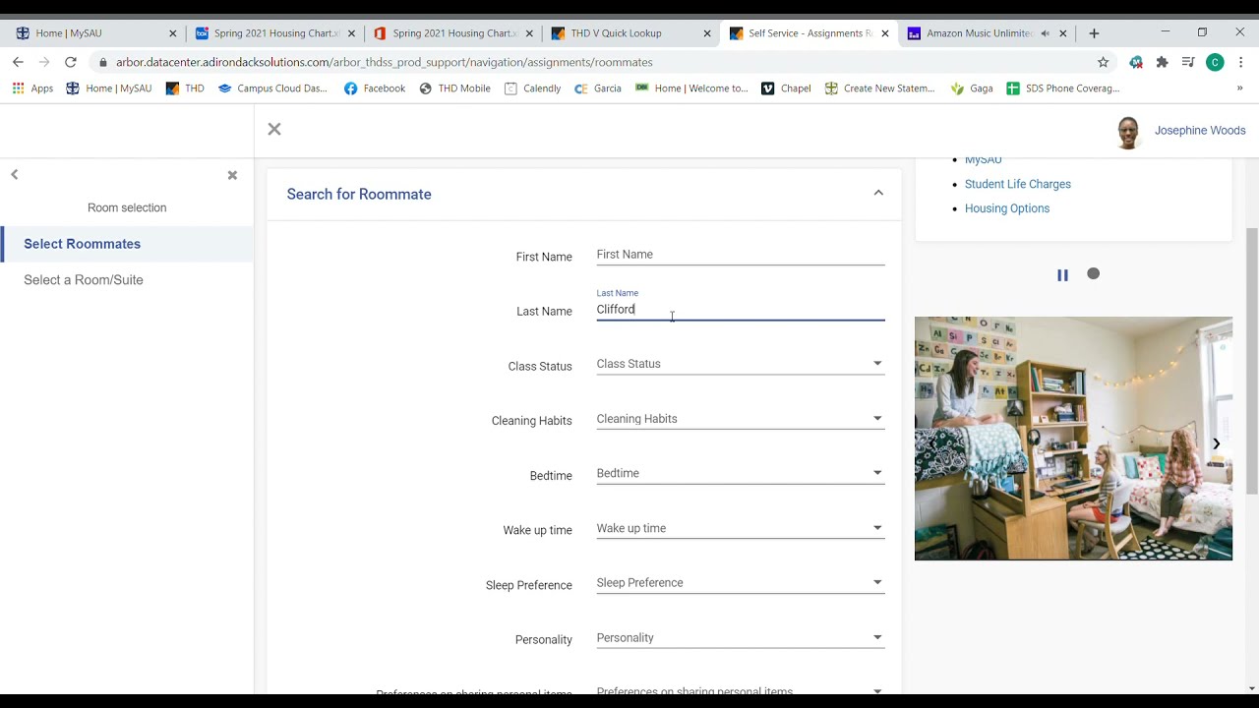Open Chrome three-dot menu
1259x708 pixels.
pyautogui.click(x=1241, y=62)
